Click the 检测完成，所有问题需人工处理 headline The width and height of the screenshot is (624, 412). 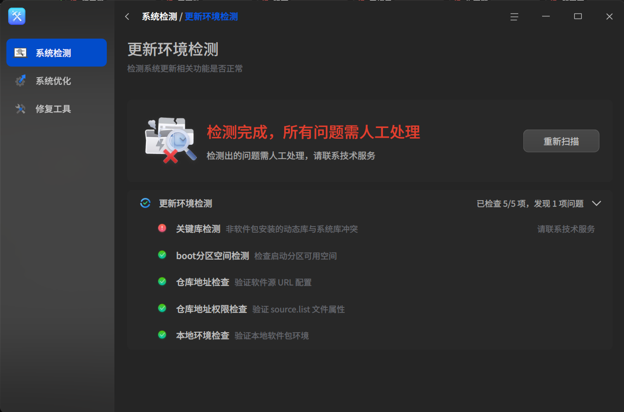(x=313, y=133)
